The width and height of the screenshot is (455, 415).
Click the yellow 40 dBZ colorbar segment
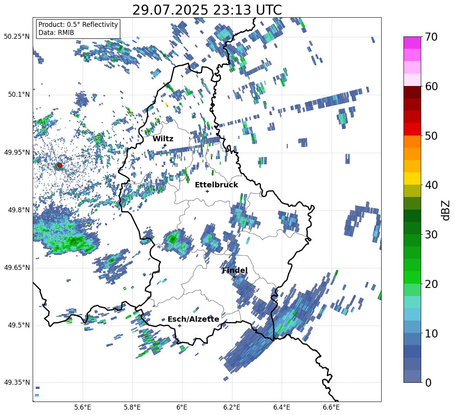point(412,179)
